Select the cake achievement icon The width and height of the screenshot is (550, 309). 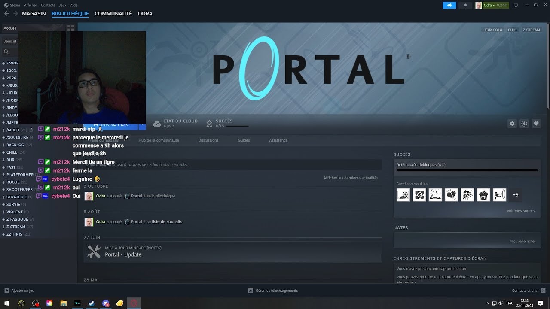tap(483, 195)
